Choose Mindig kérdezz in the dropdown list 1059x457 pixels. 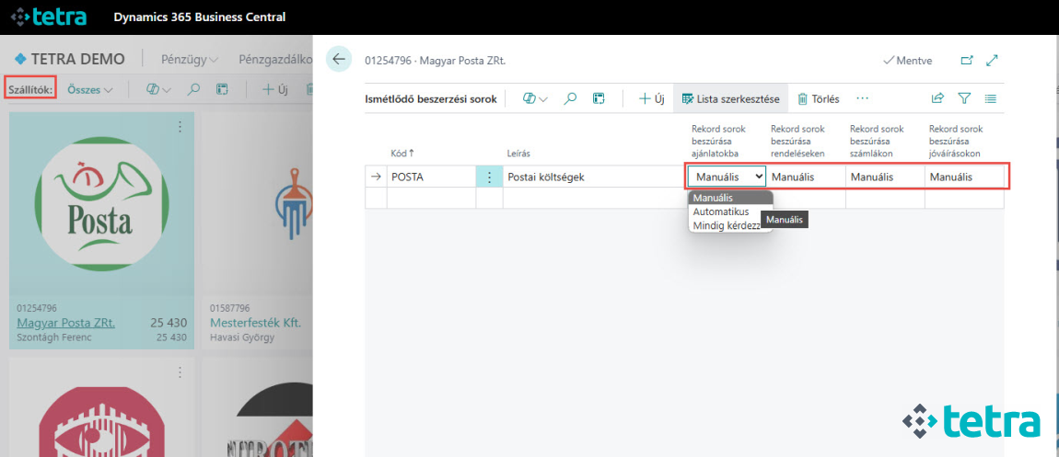pyautogui.click(x=727, y=226)
